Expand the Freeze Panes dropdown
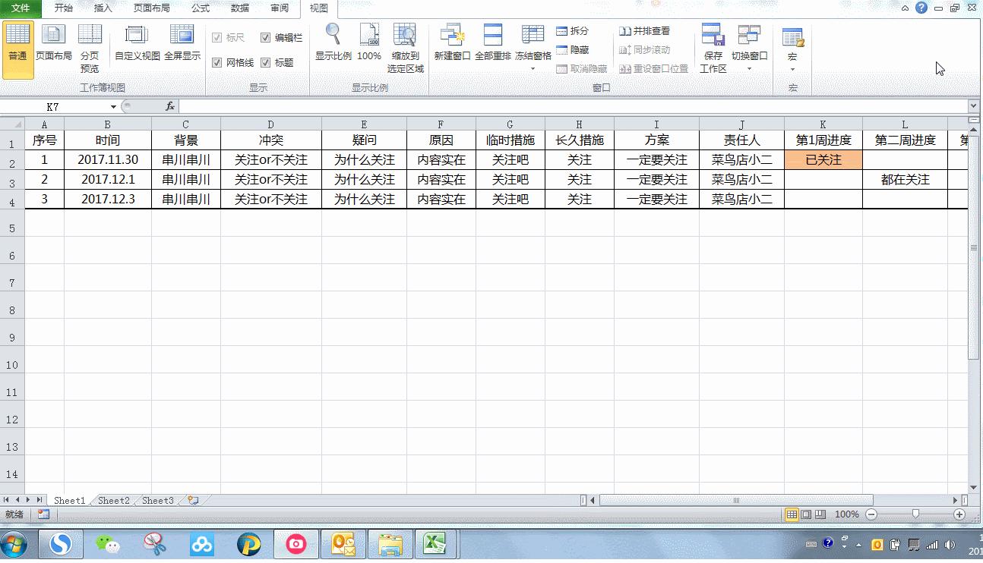 coord(533,68)
